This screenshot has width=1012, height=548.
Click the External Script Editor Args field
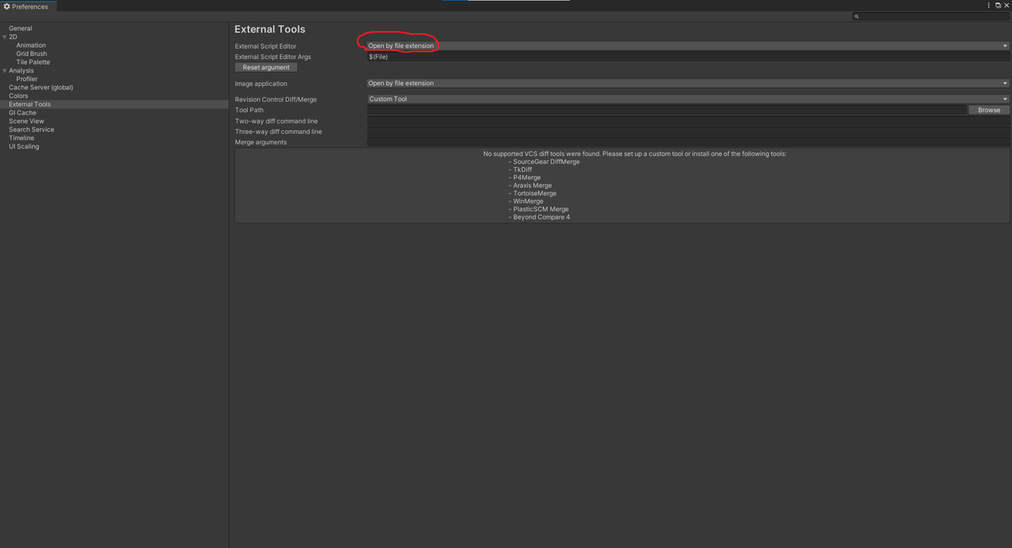click(687, 56)
